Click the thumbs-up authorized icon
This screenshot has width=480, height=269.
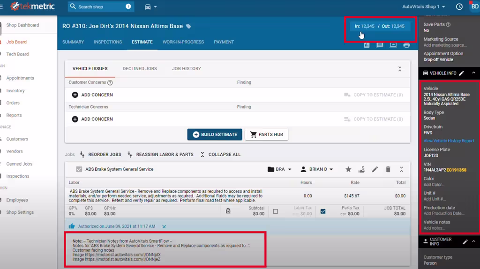pos(72,226)
